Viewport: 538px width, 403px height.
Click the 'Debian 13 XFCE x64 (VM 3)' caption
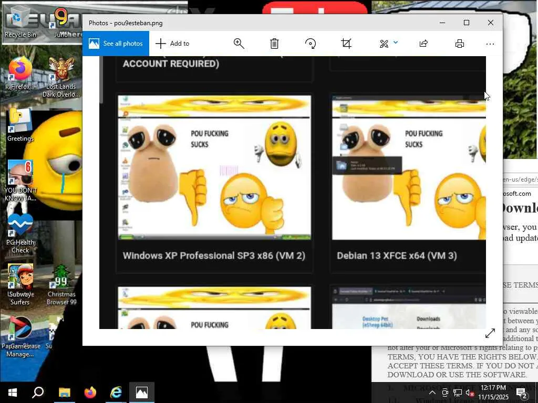(x=397, y=256)
